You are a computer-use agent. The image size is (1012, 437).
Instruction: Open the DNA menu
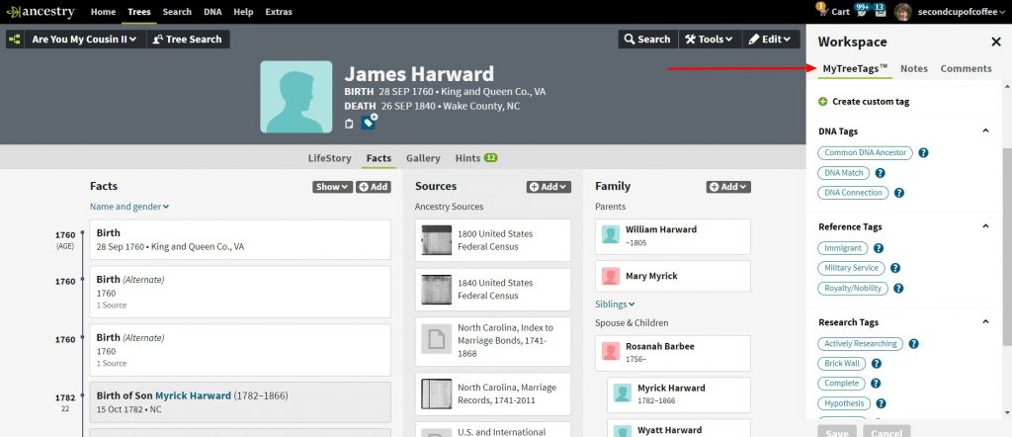(x=212, y=12)
